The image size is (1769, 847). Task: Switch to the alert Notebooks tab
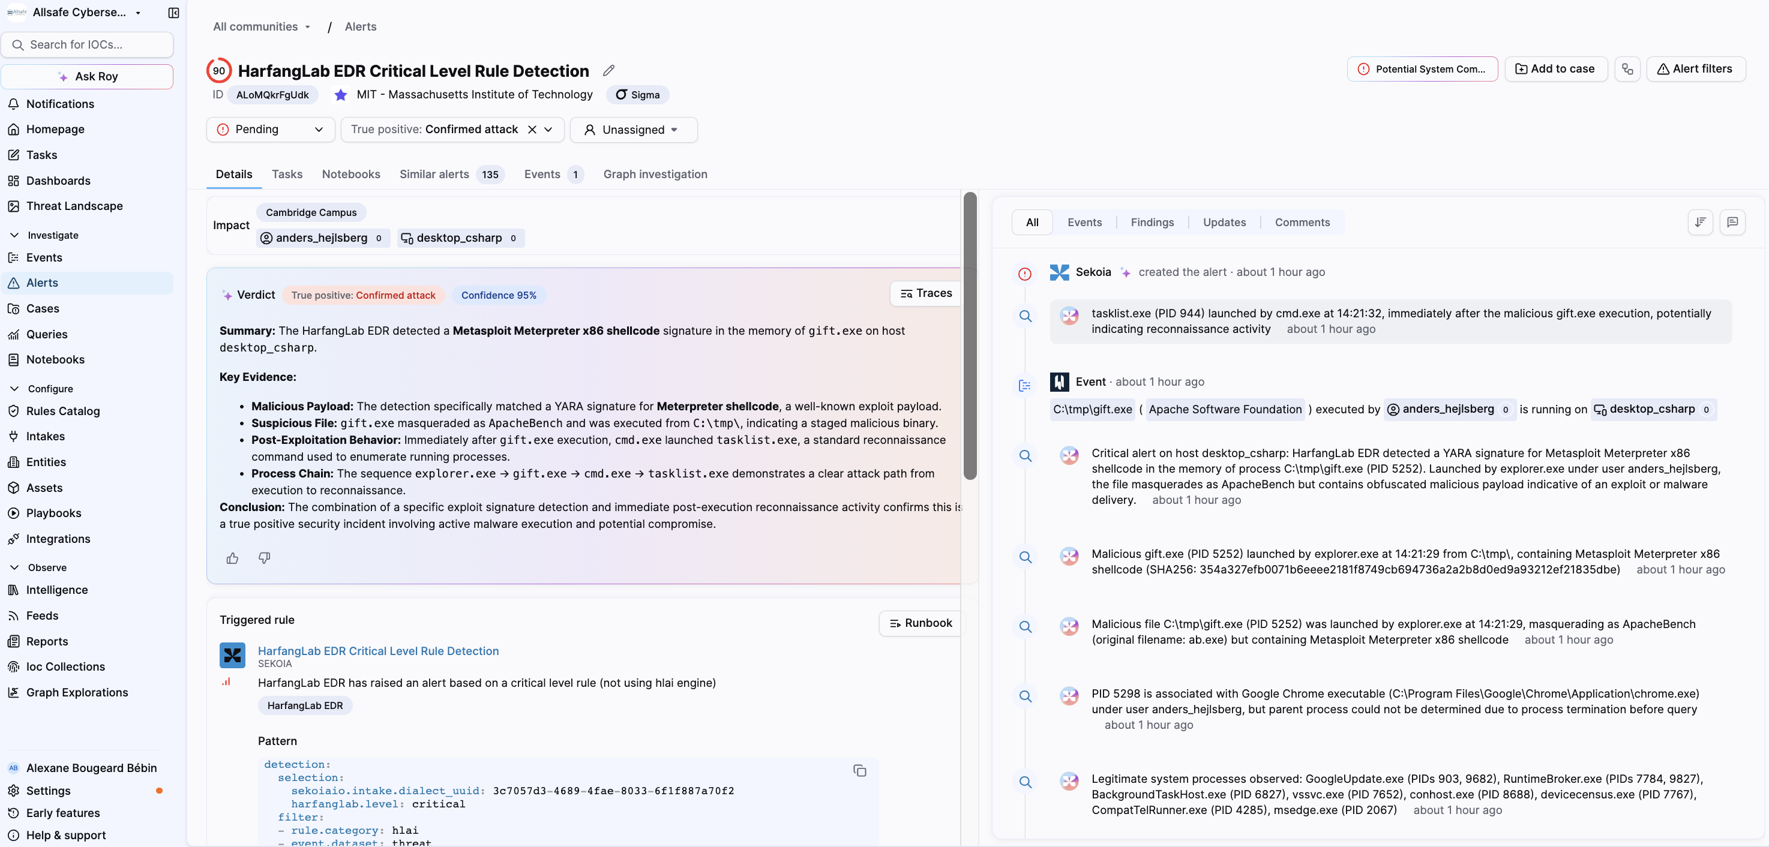tap(351, 175)
